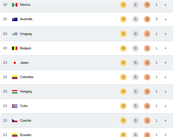
Task: Click the Hungary flag icon
Action: (15, 92)
